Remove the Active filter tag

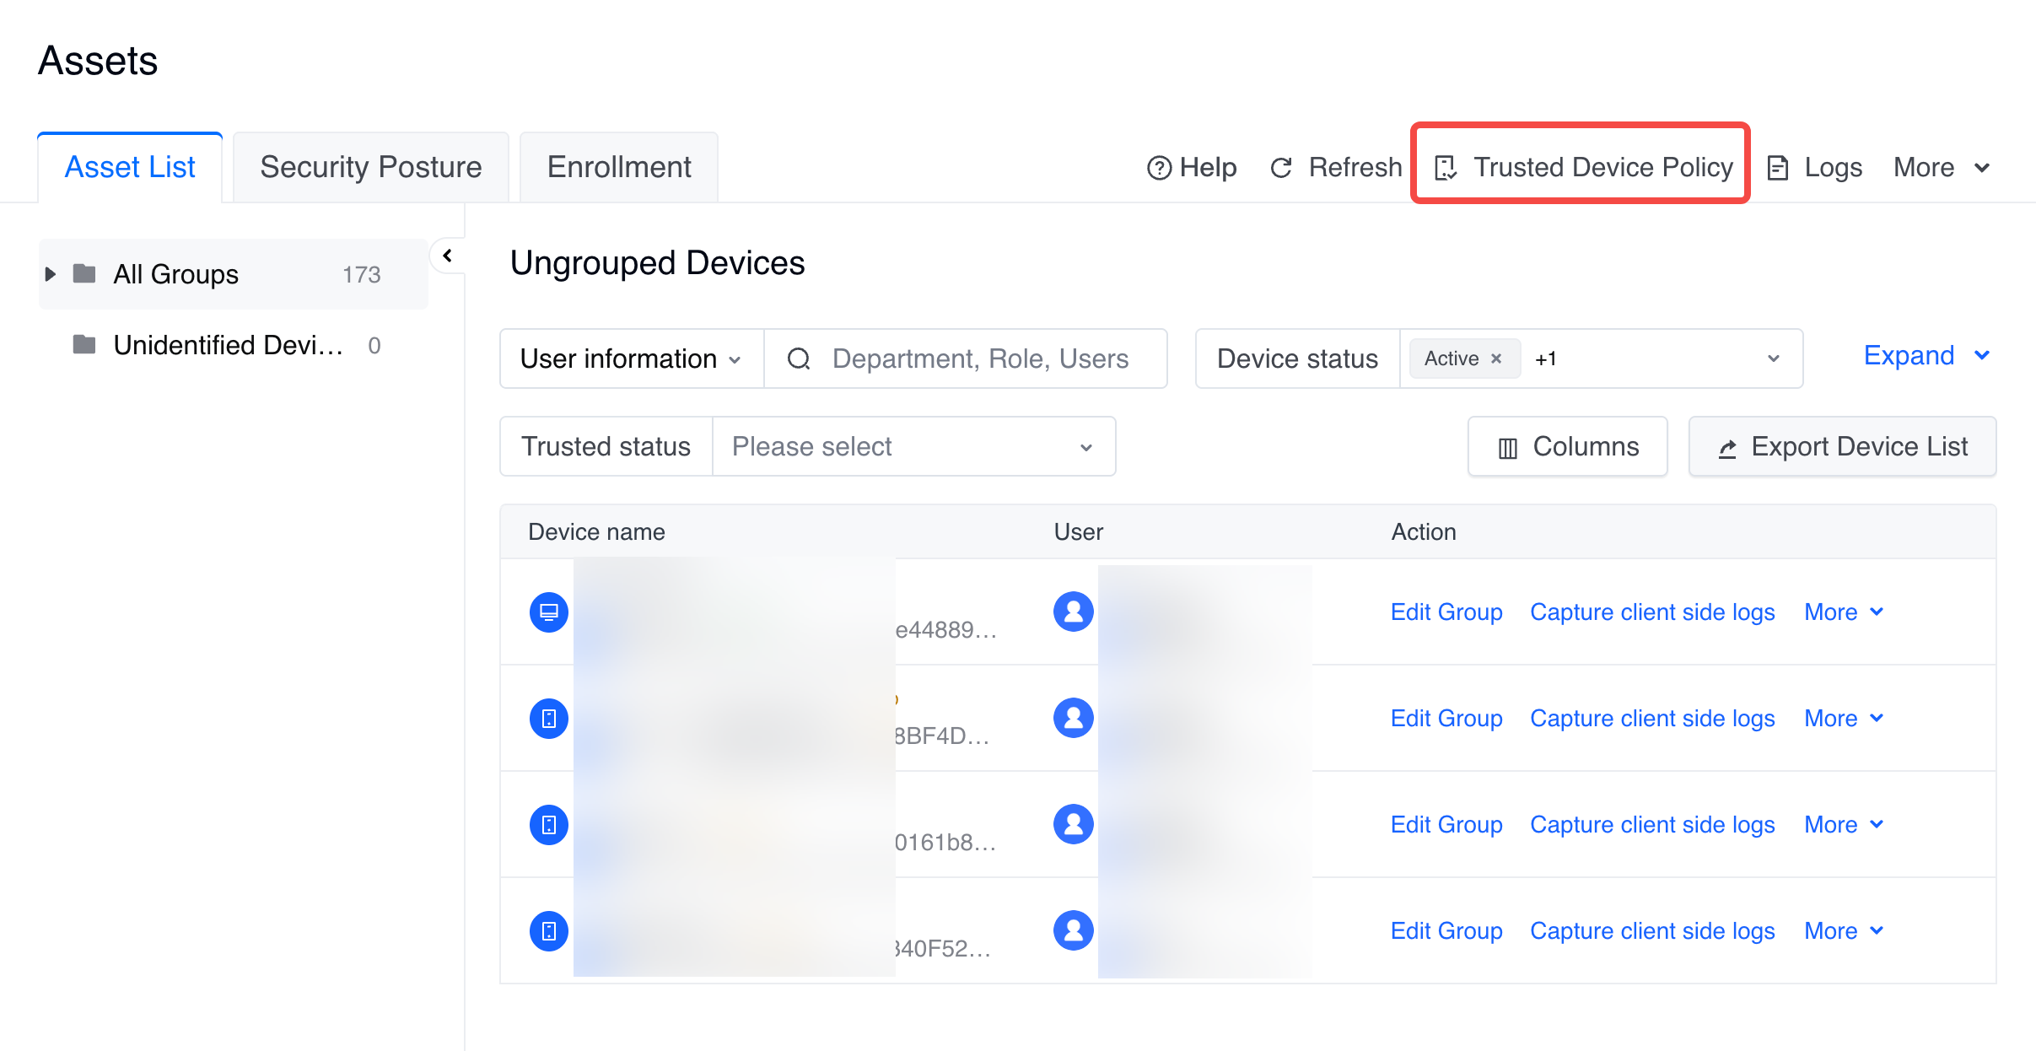pyautogui.click(x=1497, y=358)
